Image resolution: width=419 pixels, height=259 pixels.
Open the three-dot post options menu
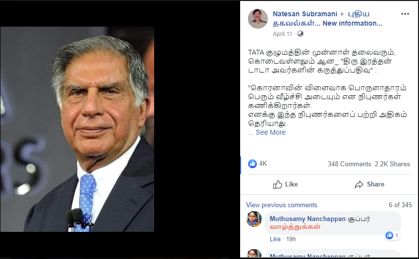tap(405, 14)
